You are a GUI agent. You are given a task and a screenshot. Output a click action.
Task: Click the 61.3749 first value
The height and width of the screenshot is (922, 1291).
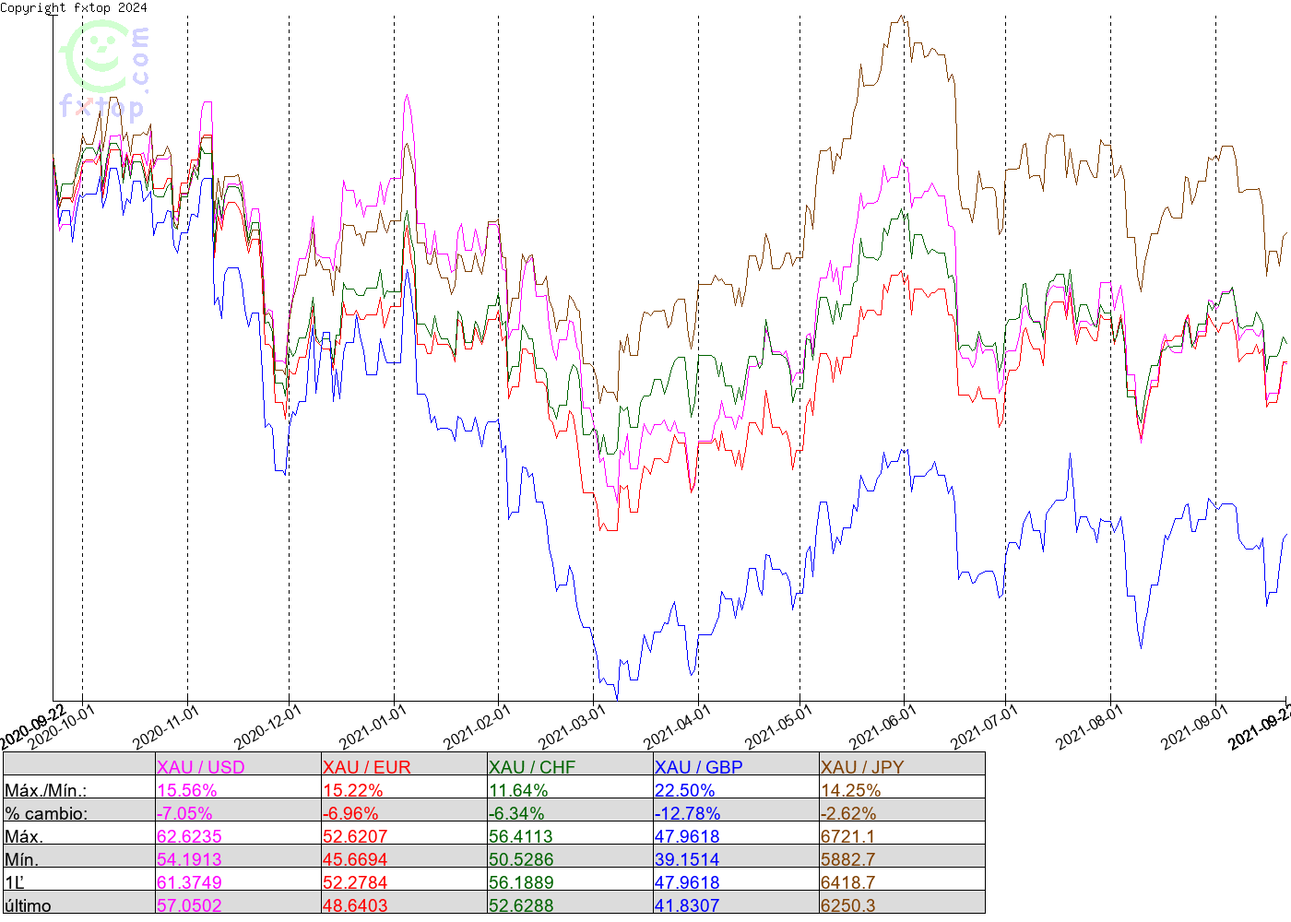(x=189, y=883)
